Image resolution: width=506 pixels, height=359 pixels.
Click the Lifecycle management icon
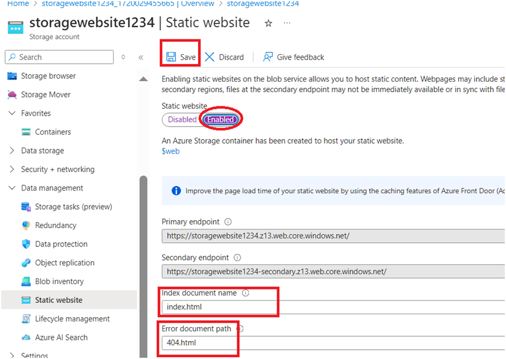click(26, 318)
